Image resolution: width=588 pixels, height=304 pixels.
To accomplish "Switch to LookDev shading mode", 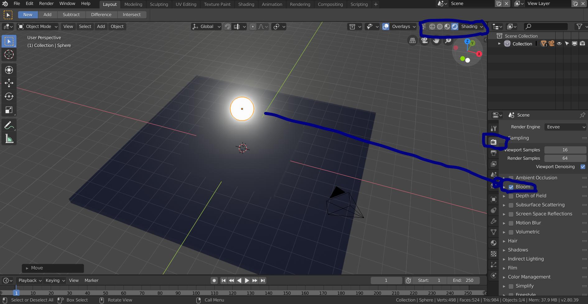I will [447, 27].
